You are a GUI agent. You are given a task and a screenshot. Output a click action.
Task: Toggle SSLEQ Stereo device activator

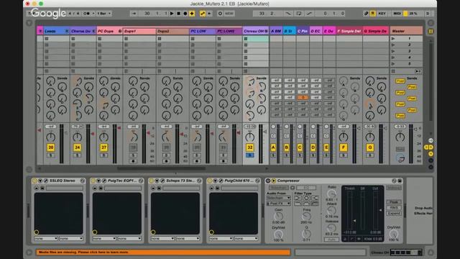pyautogui.click(x=35, y=181)
